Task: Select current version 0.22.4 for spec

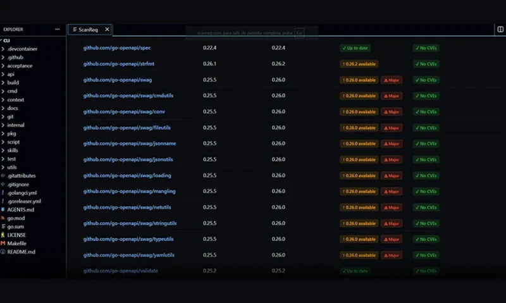Action: tap(210, 47)
